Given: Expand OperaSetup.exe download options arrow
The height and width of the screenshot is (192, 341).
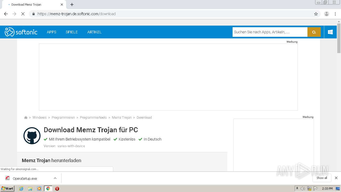Looking at the screenshot, I should pos(55,178).
